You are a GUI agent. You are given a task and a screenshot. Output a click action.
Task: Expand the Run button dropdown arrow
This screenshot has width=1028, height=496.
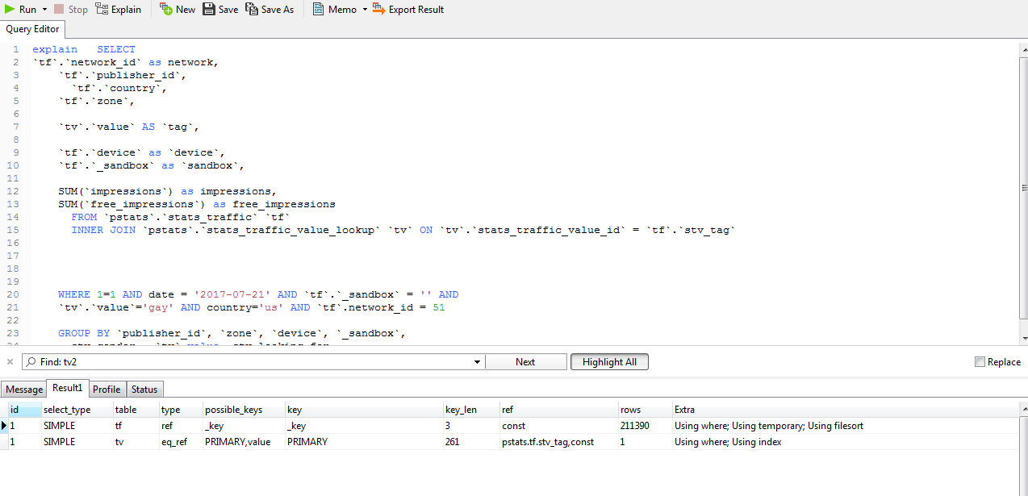pyautogui.click(x=44, y=10)
